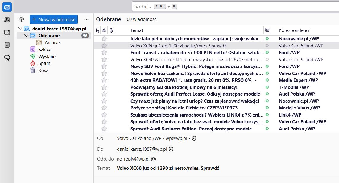Sort by starred column header
The width and height of the screenshot is (339, 183).
pos(104,30)
